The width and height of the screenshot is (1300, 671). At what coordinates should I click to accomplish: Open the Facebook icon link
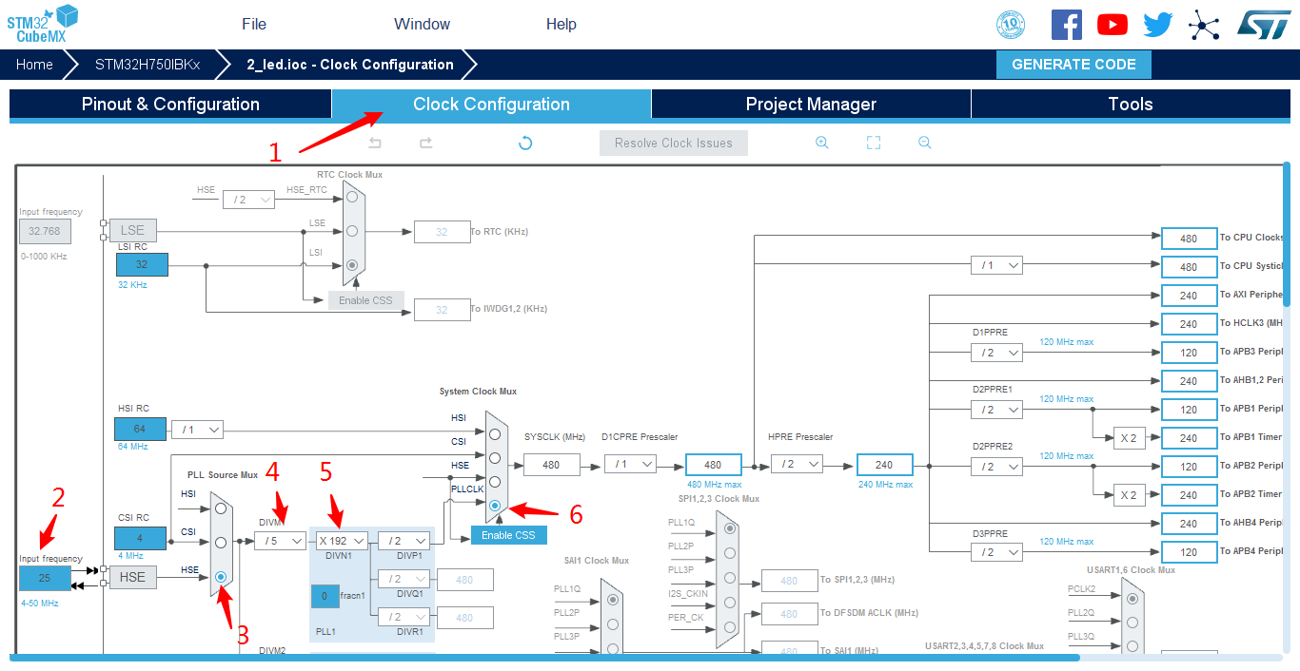pyautogui.click(x=1066, y=25)
